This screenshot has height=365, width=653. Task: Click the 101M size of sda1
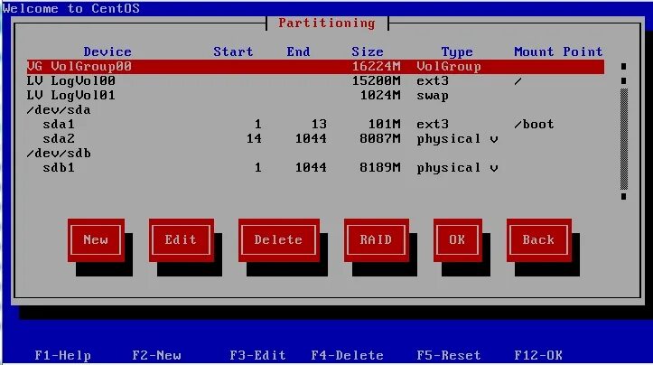point(385,124)
